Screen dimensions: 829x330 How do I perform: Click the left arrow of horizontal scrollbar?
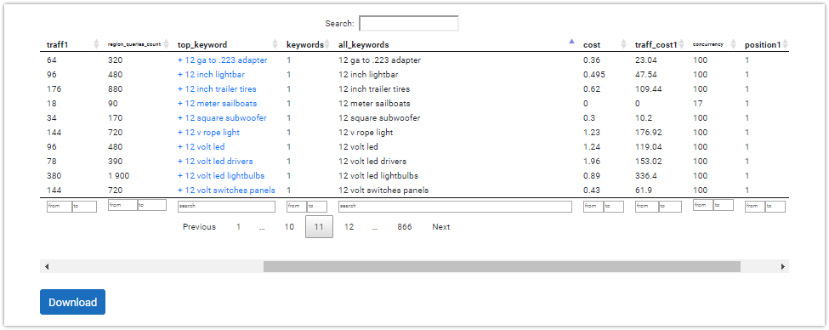tap(47, 266)
